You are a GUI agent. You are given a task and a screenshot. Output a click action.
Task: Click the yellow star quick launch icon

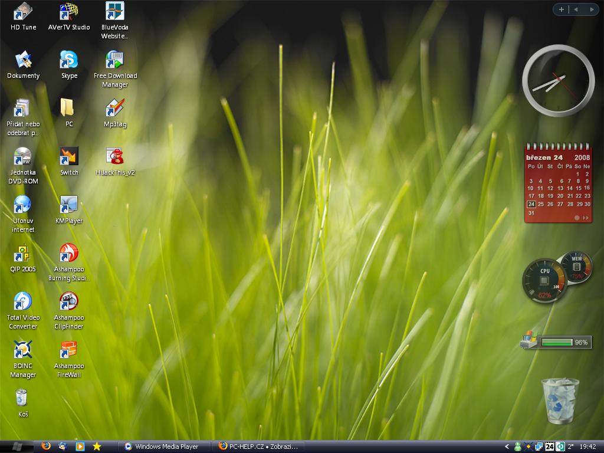97,447
